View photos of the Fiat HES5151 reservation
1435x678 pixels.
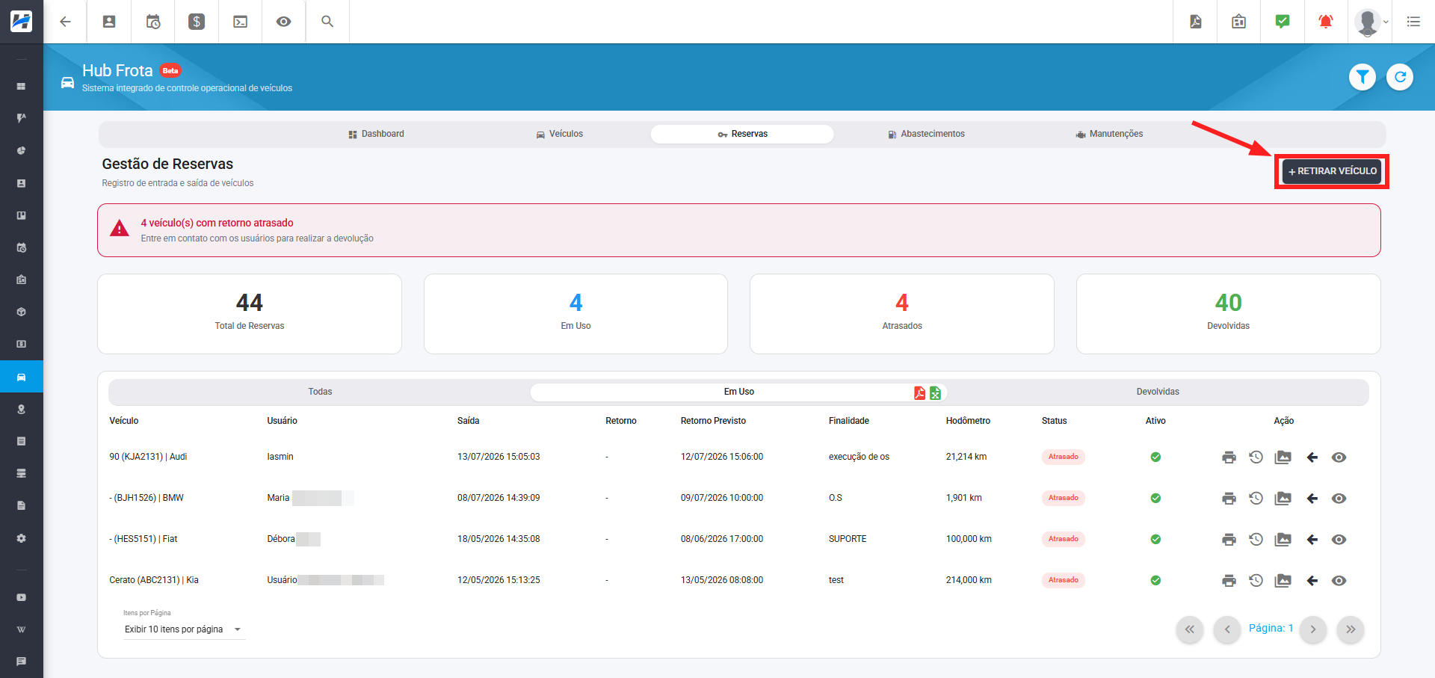point(1283,540)
